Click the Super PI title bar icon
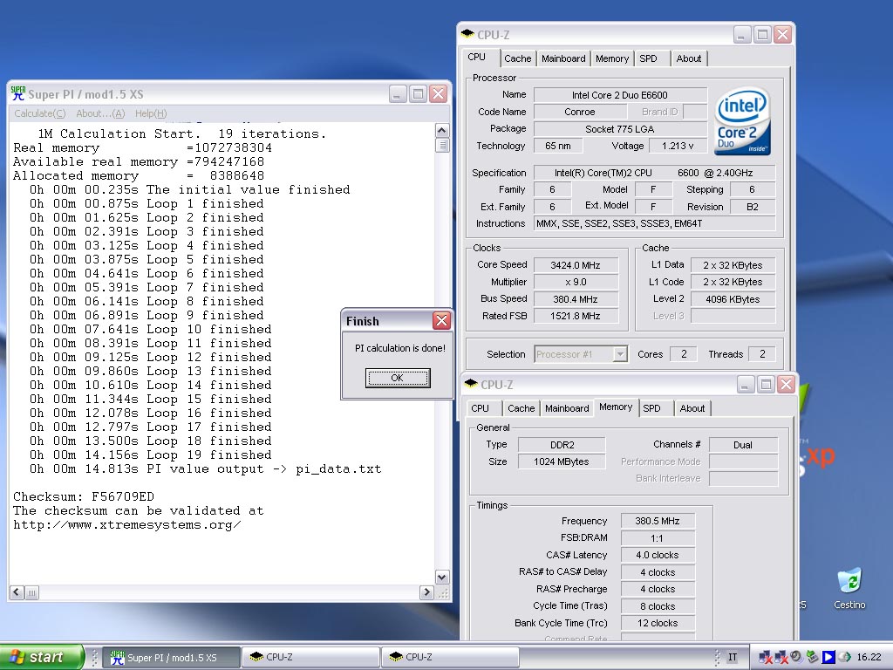 (x=18, y=93)
